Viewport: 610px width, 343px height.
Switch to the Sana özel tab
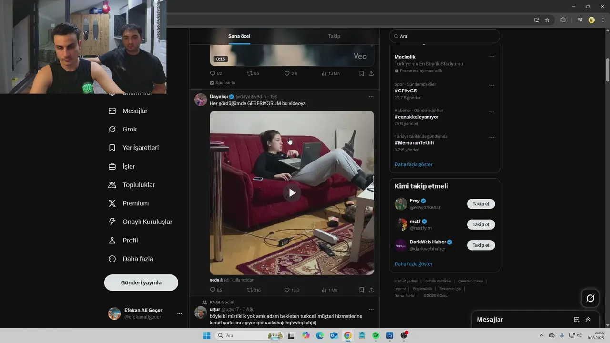point(239,36)
